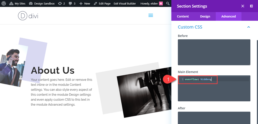Click the admin bar search icon
Viewport: 258px width, 124px height.
pos(168,3)
